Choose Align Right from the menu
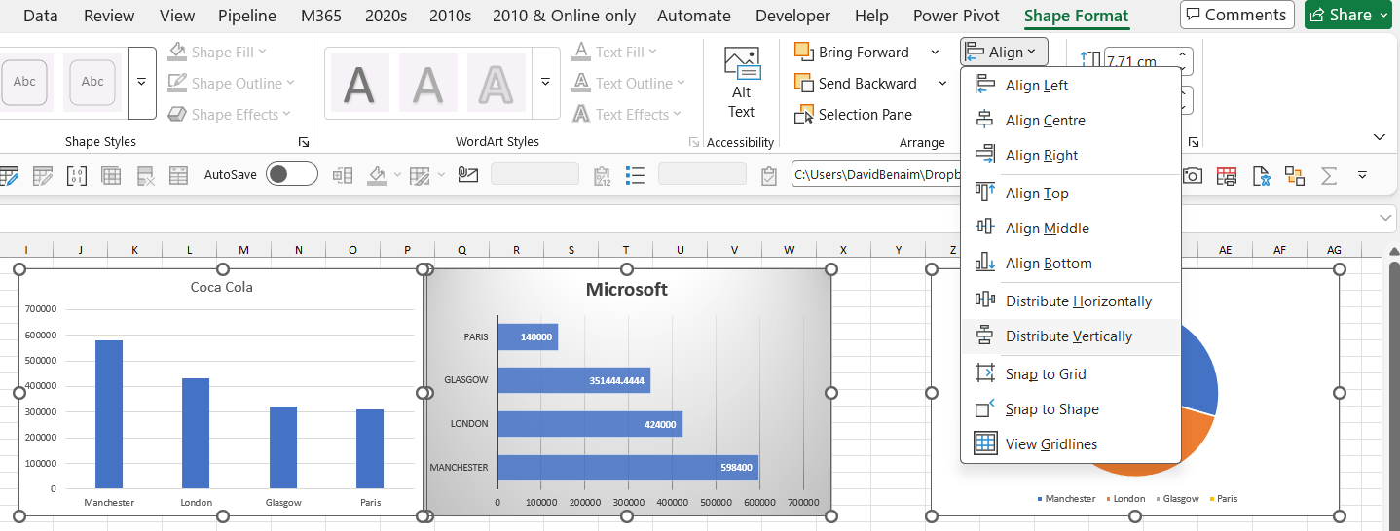The width and height of the screenshot is (1400, 531). [x=1070, y=156]
